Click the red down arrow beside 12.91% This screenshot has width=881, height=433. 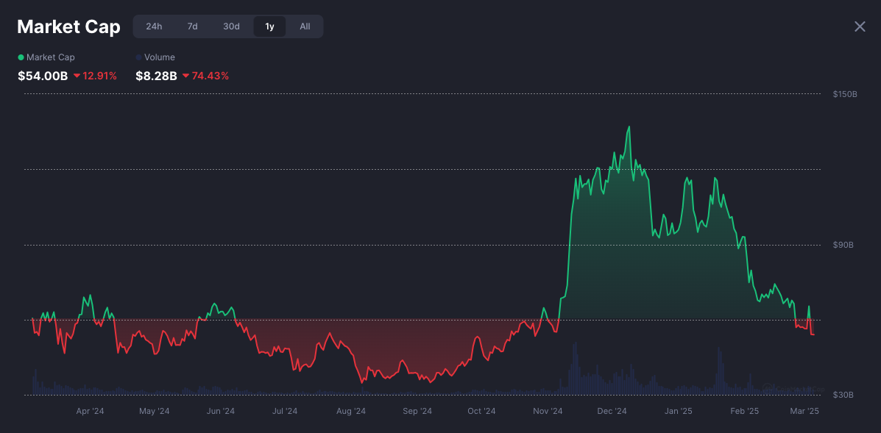[77, 76]
